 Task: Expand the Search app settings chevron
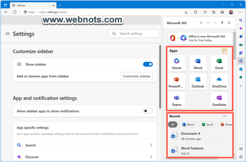click(x=151, y=145)
